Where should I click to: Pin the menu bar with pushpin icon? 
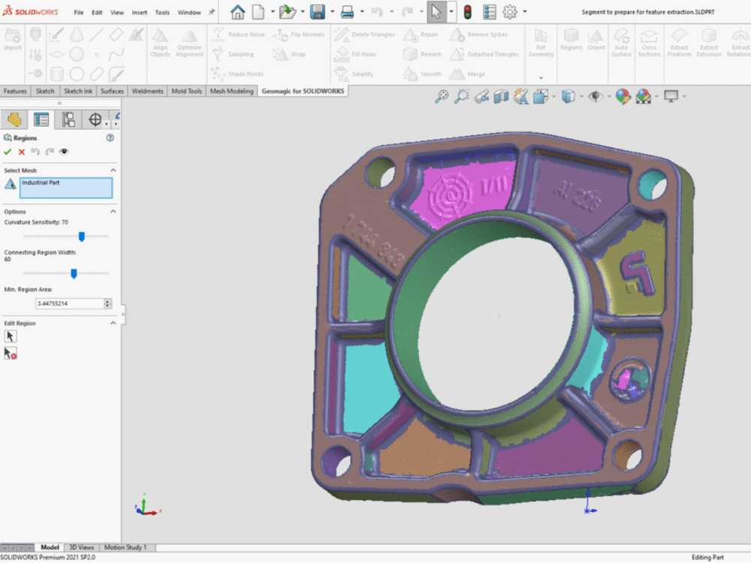click(x=212, y=12)
